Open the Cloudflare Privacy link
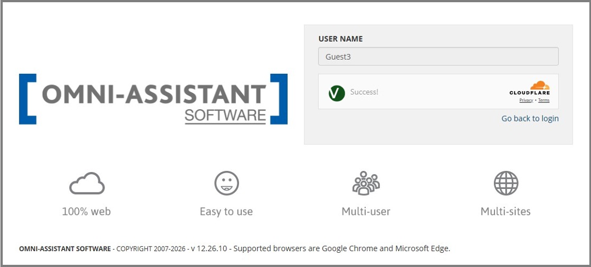This screenshot has width=591, height=267. [526, 100]
